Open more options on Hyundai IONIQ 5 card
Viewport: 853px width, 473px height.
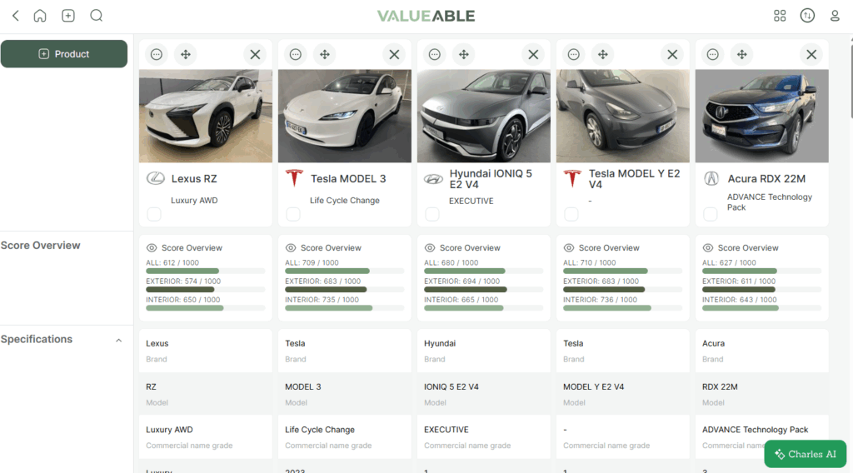(435, 54)
